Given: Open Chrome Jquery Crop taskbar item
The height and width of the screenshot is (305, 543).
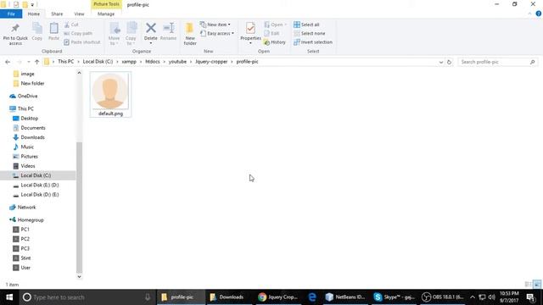Looking at the screenshot, I should point(277,297).
